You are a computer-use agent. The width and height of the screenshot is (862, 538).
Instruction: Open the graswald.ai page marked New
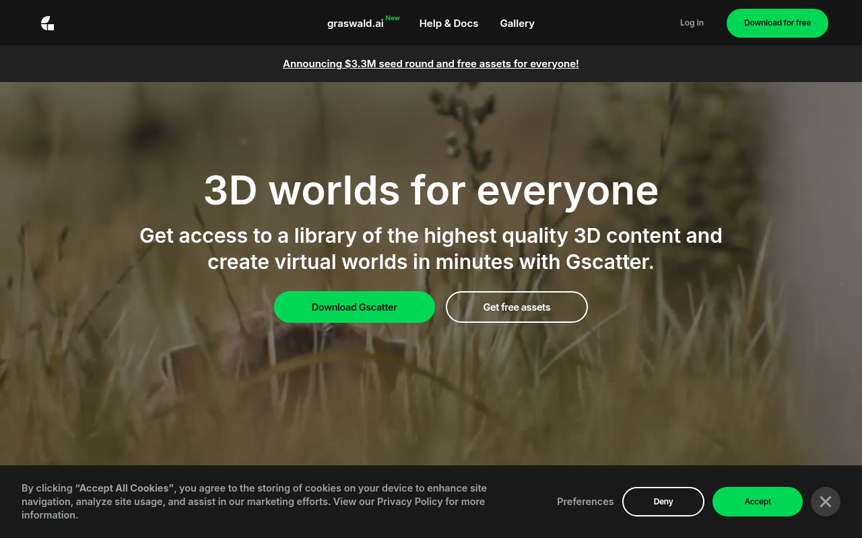pyautogui.click(x=355, y=23)
